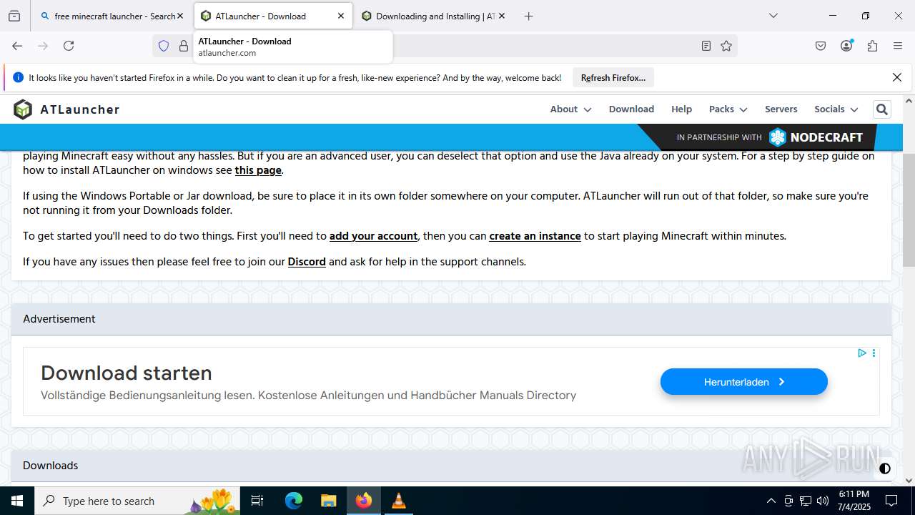Open the ad options three-dot icon
This screenshot has width=915, height=515.
click(874, 353)
